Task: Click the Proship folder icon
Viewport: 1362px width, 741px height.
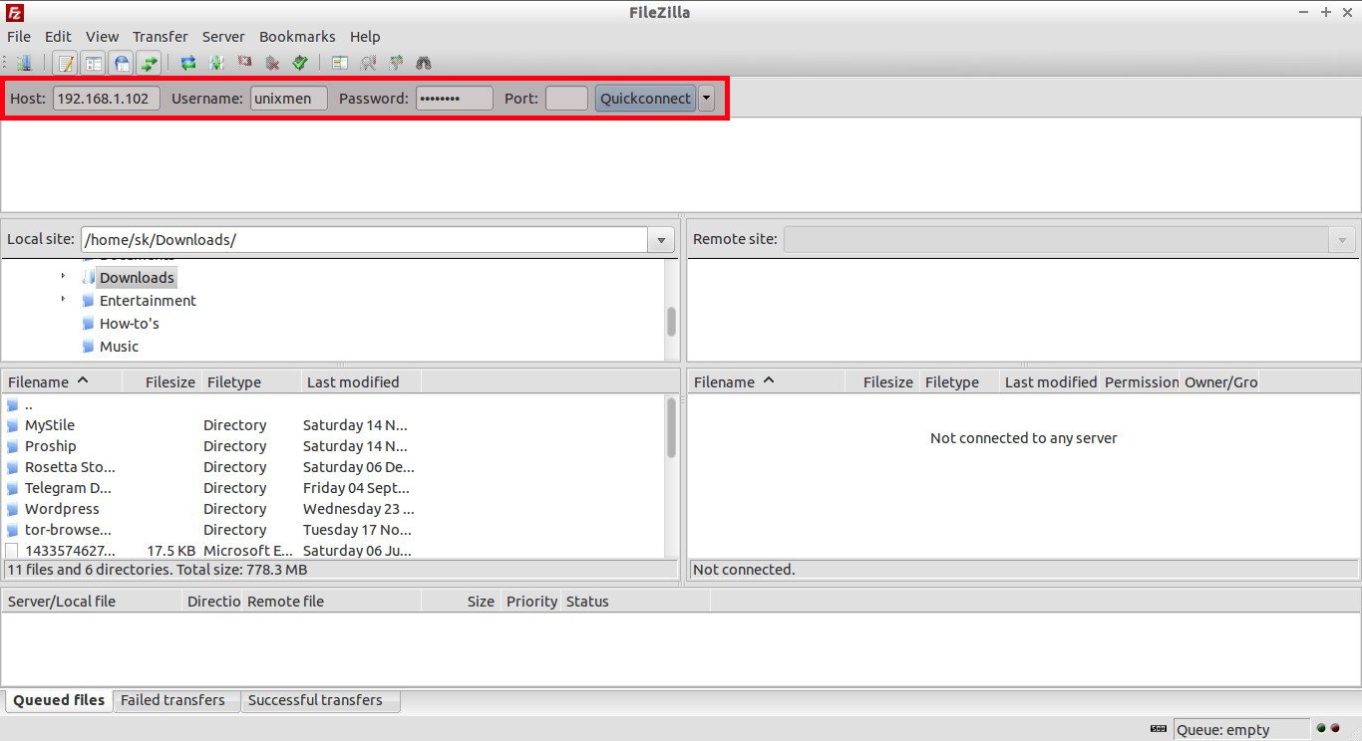Action: [x=12, y=446]
